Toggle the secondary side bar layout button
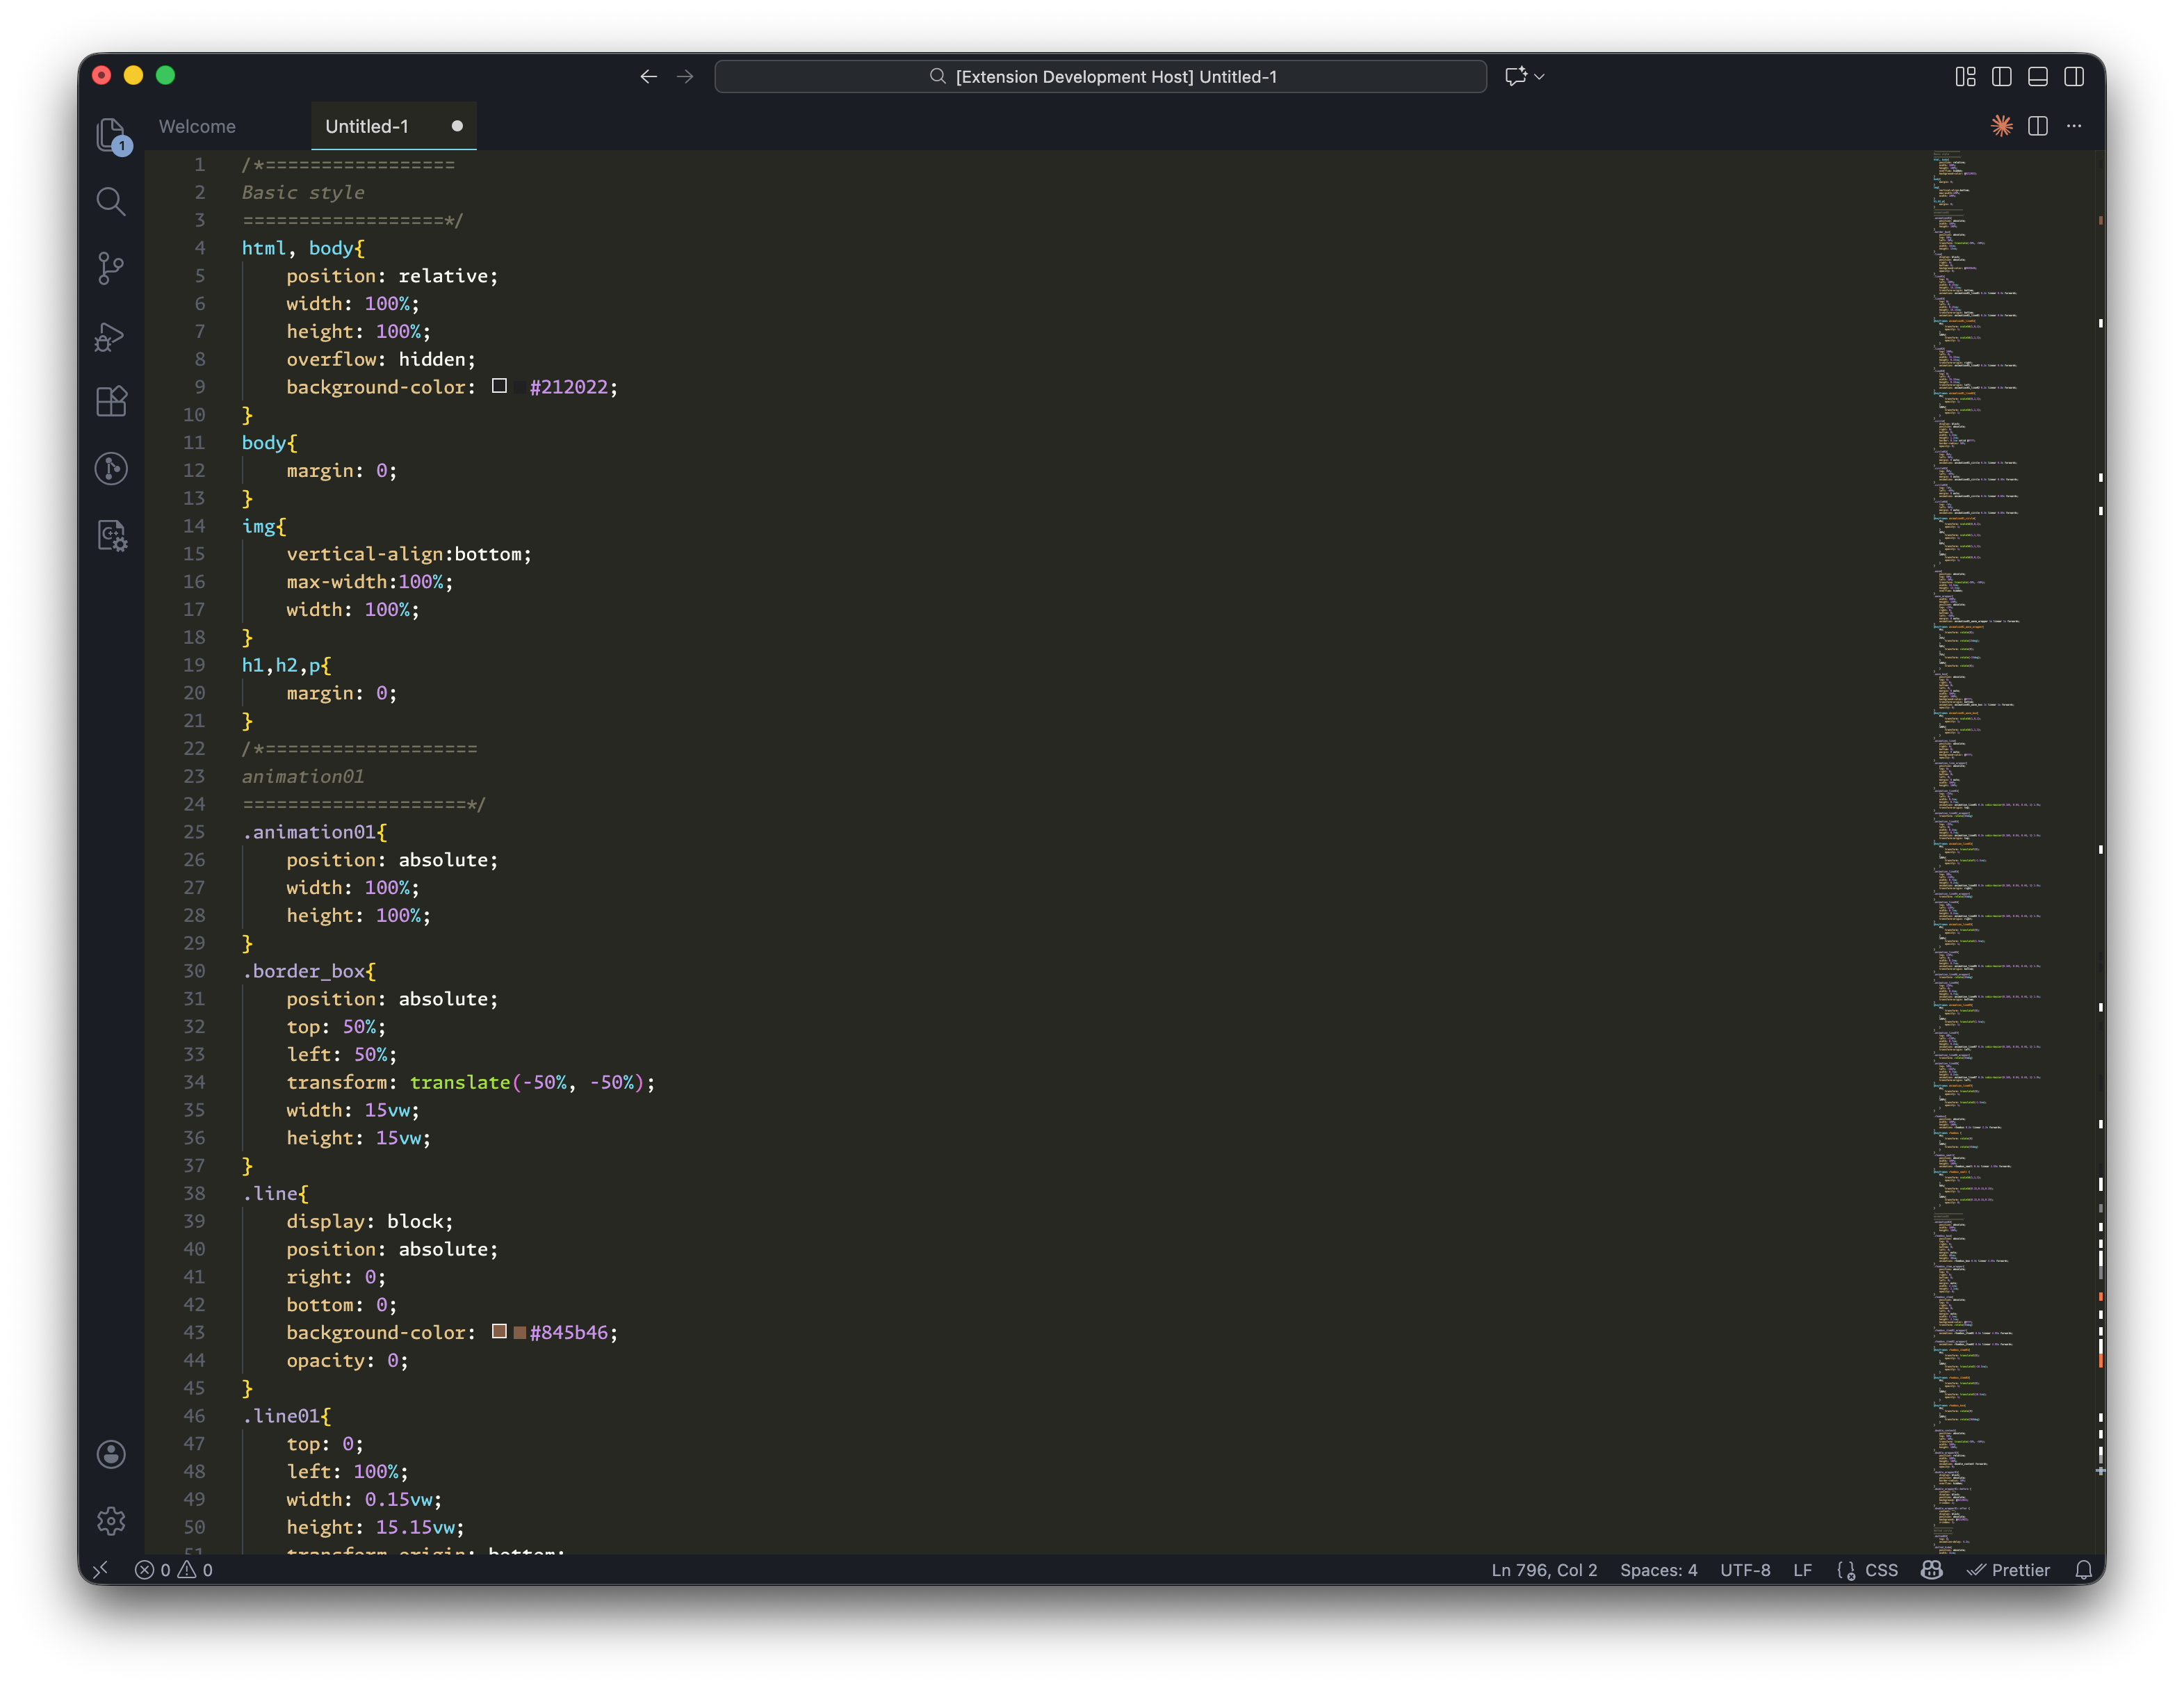 coord(2073,77)
